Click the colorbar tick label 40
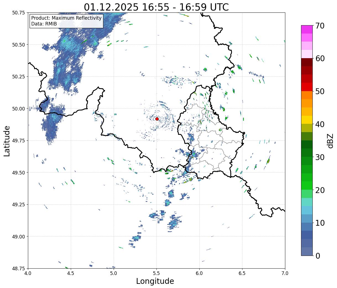The image size is (337, 288). (x=320, y=124)
